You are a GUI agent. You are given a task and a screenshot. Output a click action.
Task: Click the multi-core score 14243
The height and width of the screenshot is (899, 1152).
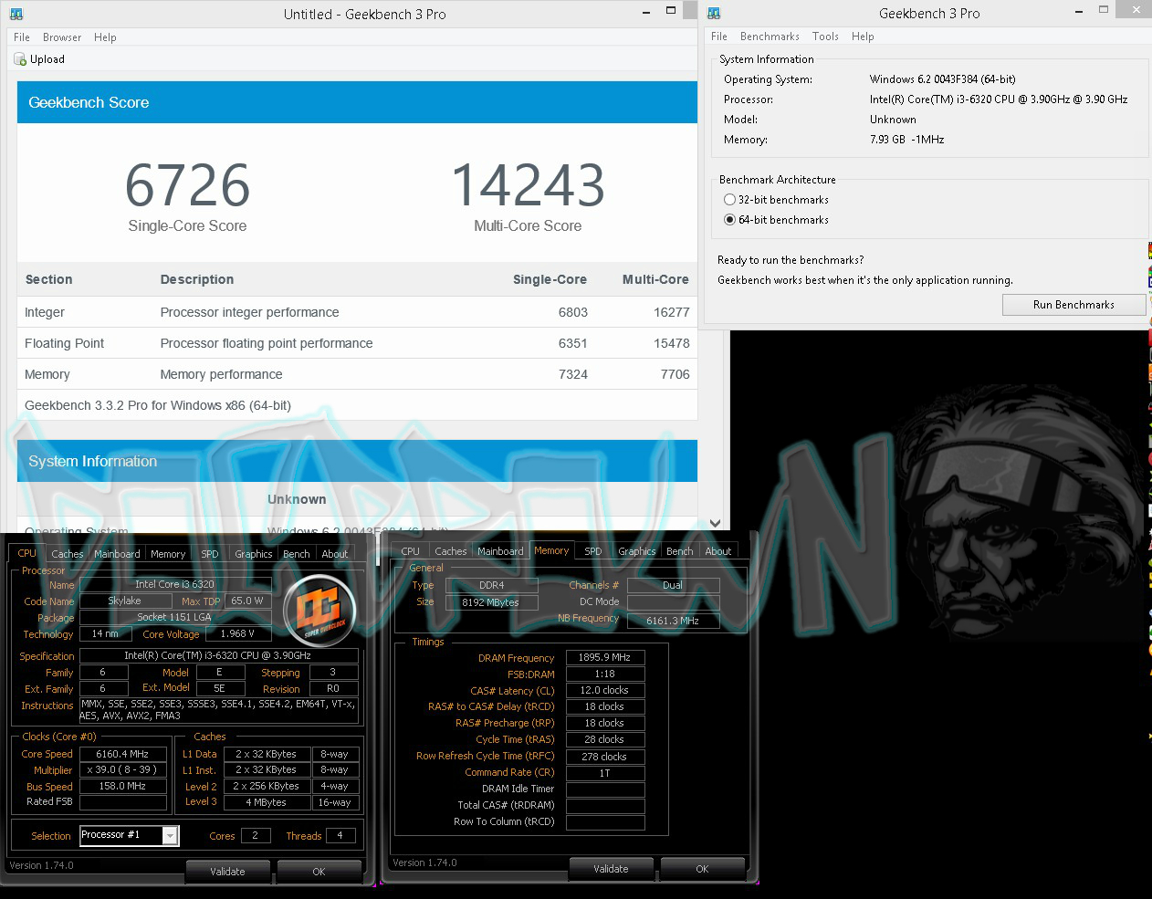(528, 185)
